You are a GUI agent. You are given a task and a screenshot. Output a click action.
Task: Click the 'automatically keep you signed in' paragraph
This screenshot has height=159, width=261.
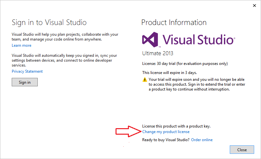click(64, 60)
